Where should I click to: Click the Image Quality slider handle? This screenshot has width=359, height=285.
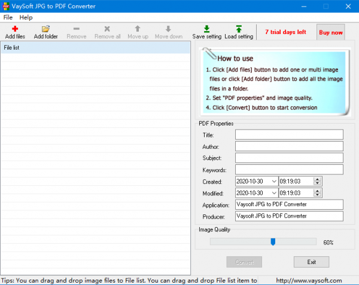pyautogui.click(x=273, y=241)
